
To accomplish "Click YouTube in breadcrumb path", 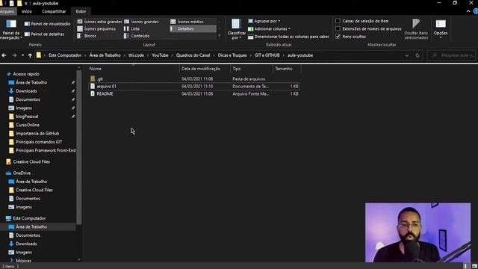I will (160, 55).
